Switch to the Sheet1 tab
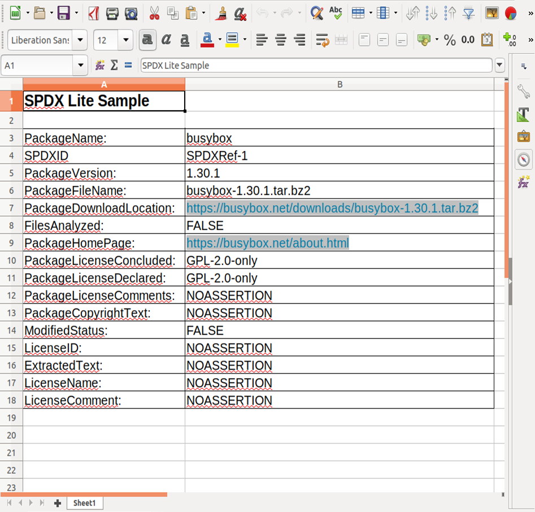This screenshot has height=512, width=535. 85,502
